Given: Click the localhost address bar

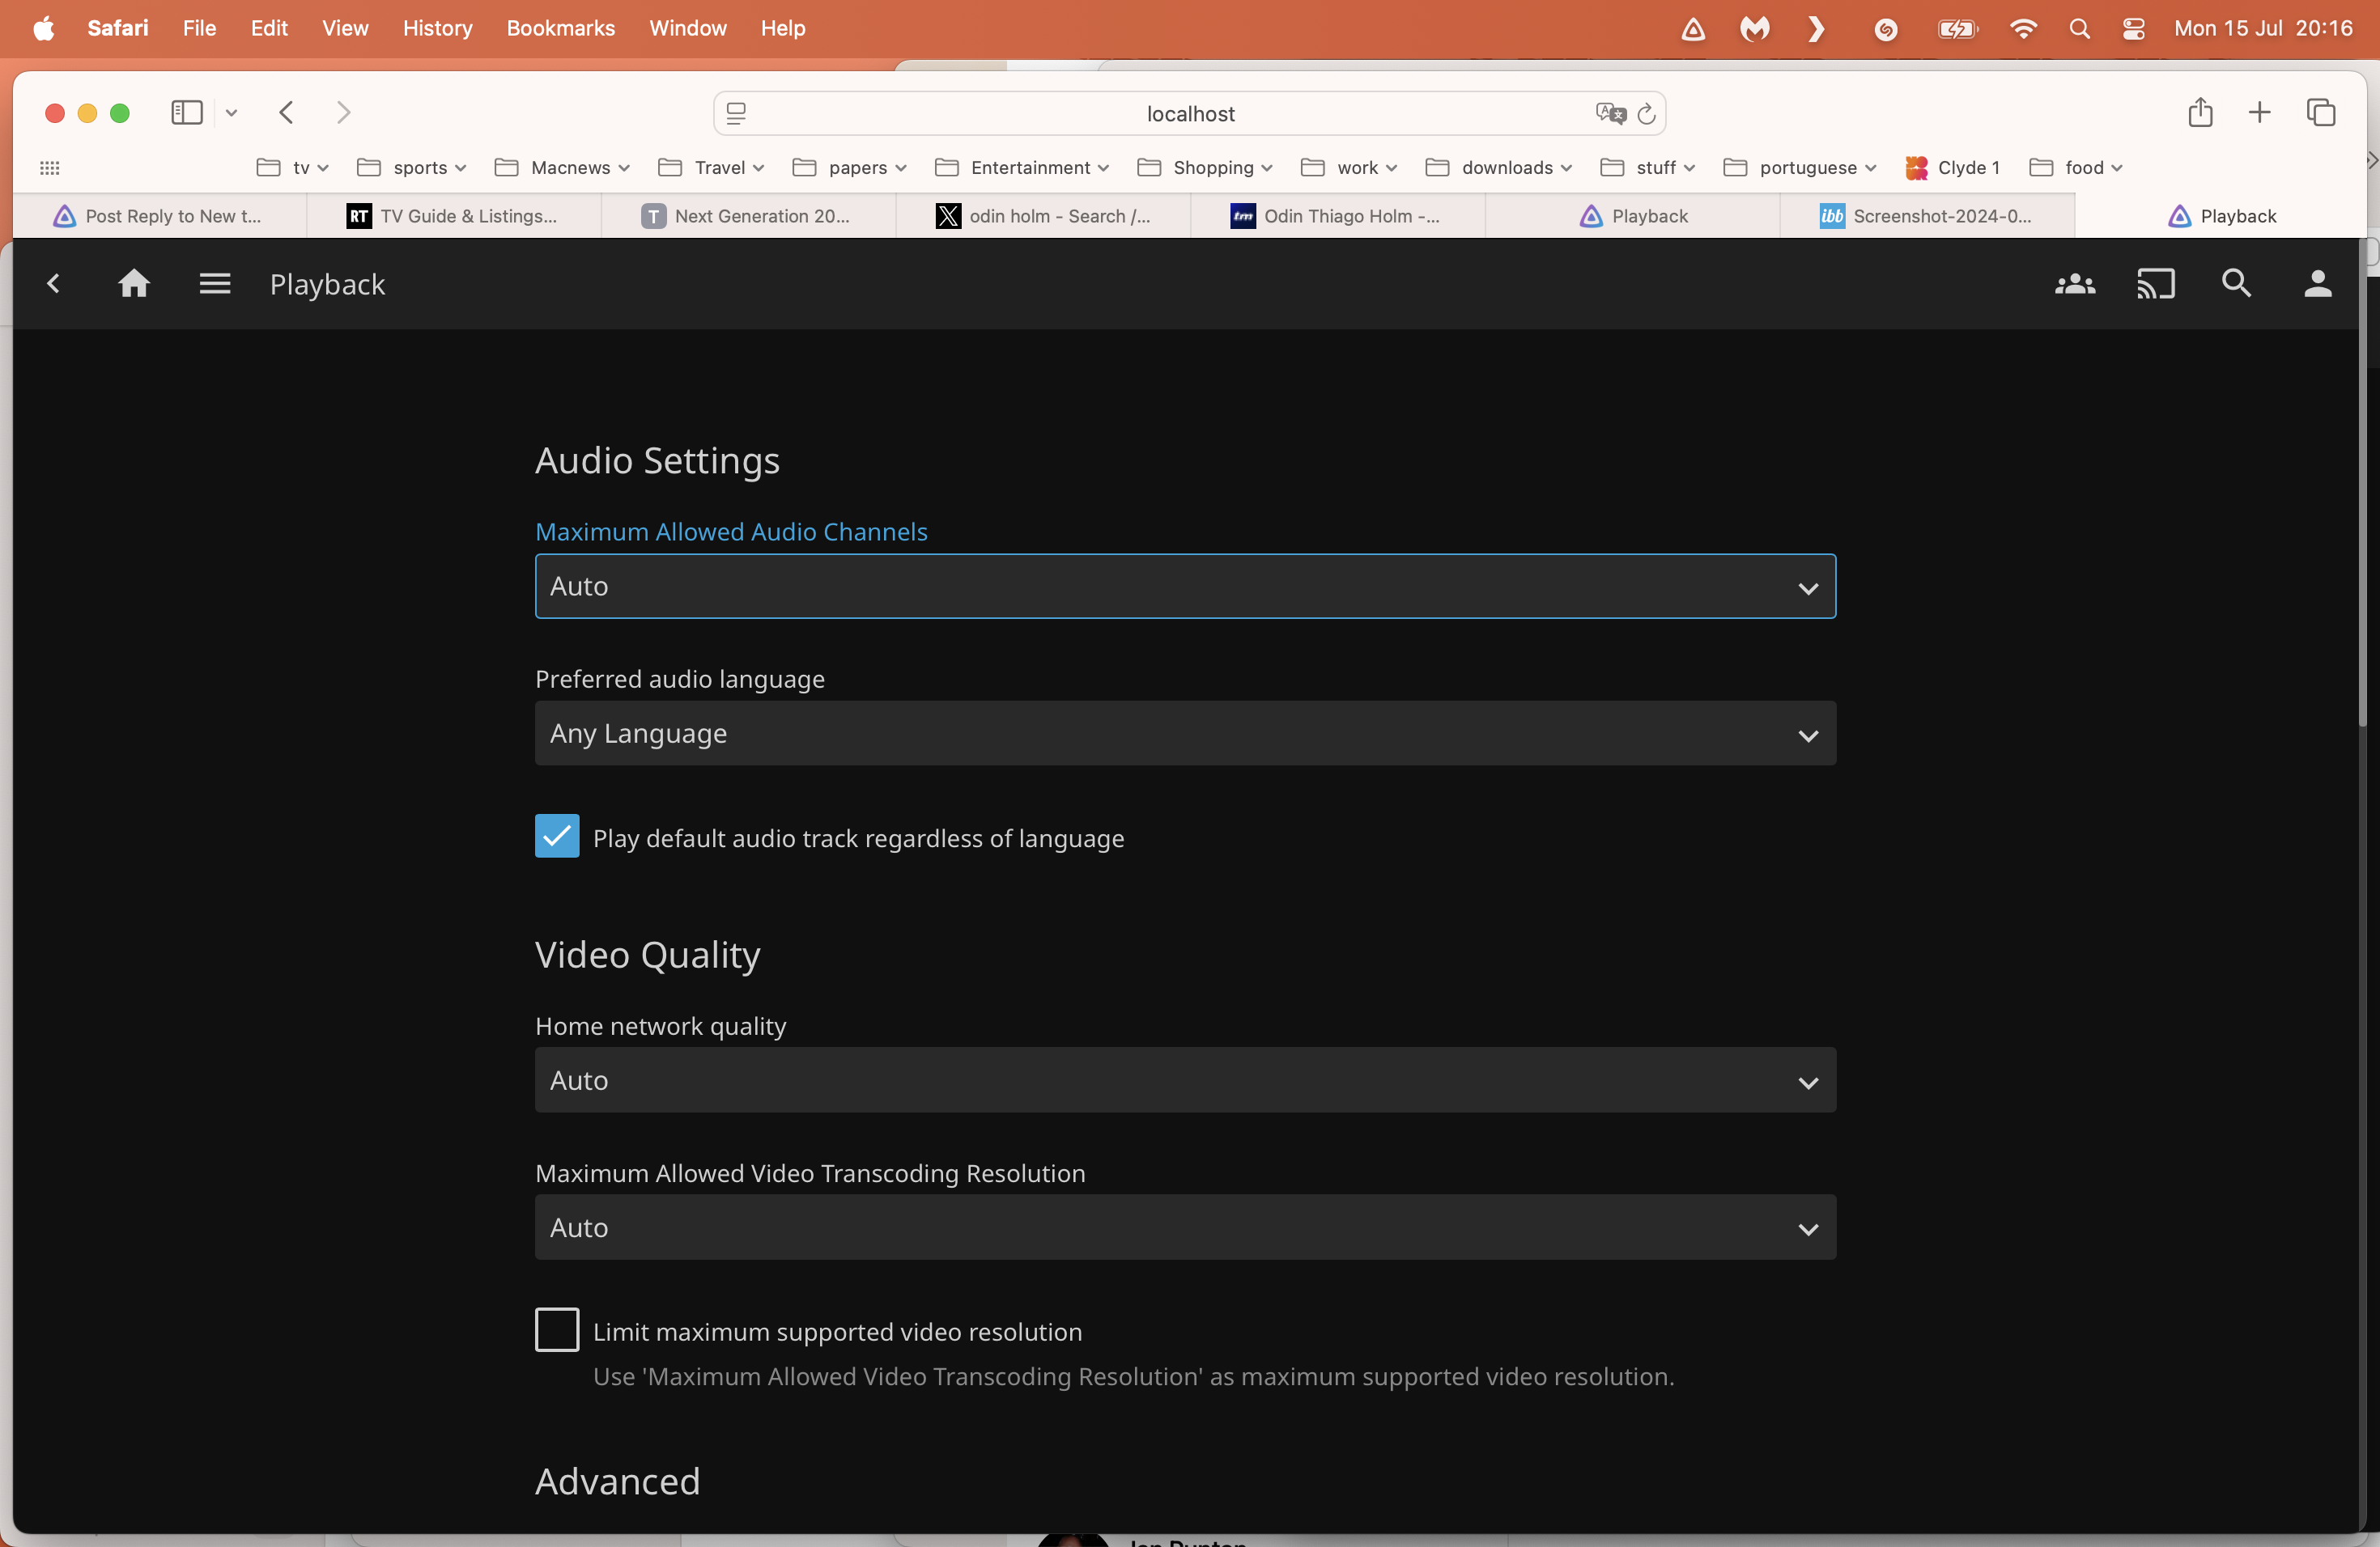Looking at the screenshot, I should (1189, 114).
